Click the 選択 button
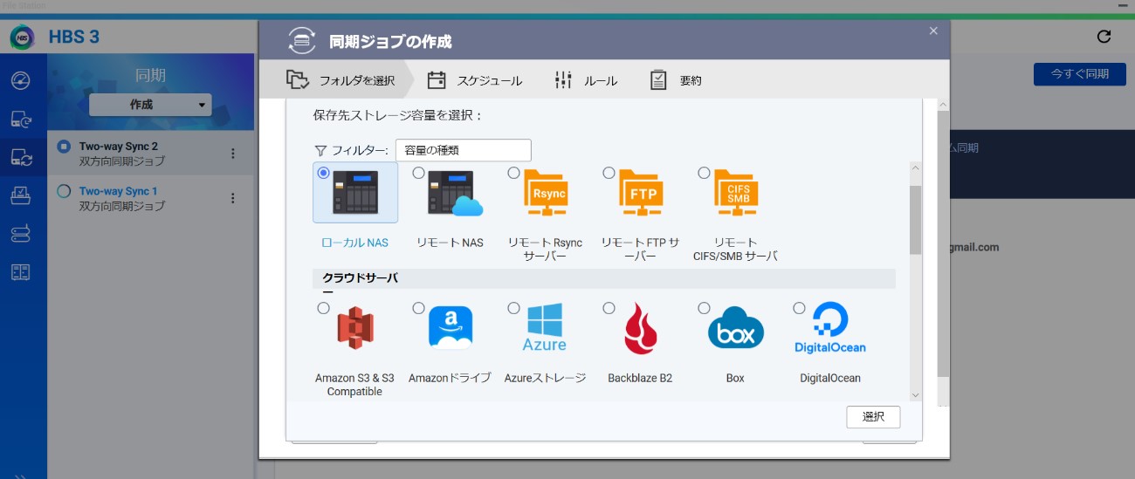 [872, 417]
